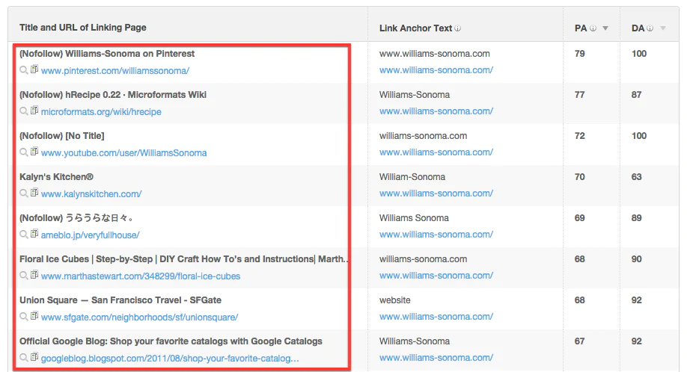Open the www.kalynskitchen.com/ link
Image resolution: width=687 pixels, height=372 pixels.
tap(91, 194)
